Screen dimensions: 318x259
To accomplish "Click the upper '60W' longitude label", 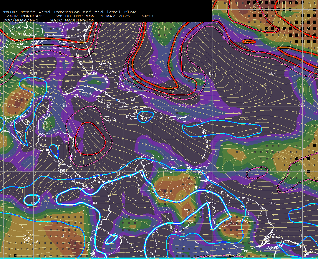I will point(213,73).
